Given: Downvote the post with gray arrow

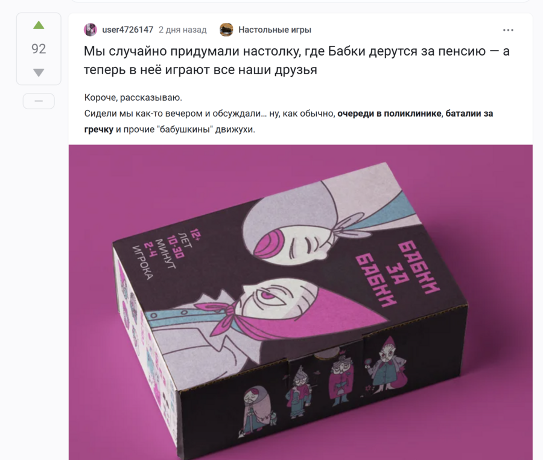Looking at the screenshot, I should pyautogui.click(x=39, y=72).
